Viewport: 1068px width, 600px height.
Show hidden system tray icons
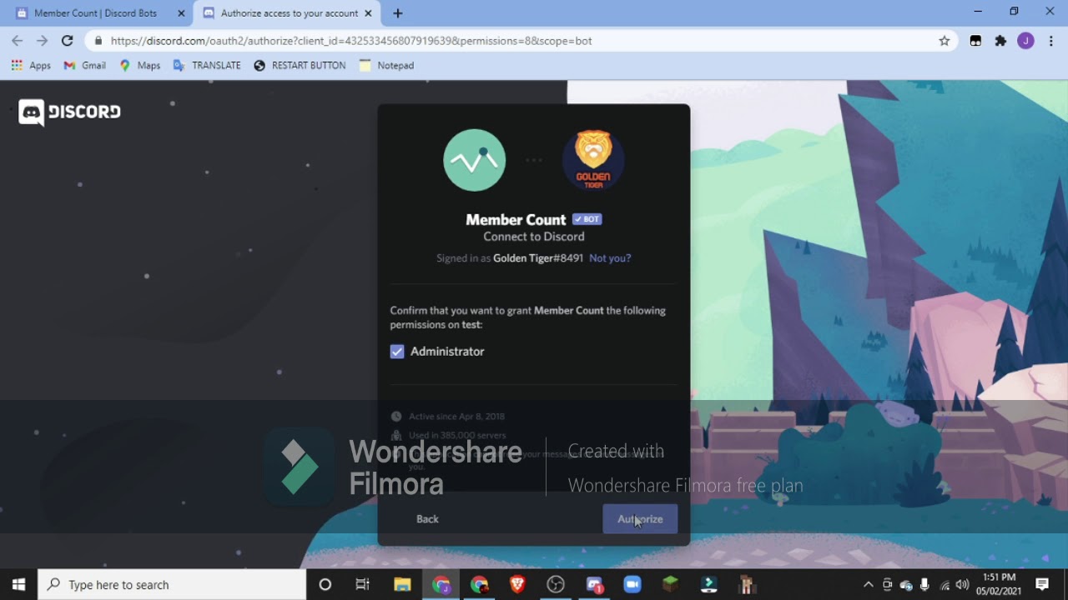(x=868, y=585)
